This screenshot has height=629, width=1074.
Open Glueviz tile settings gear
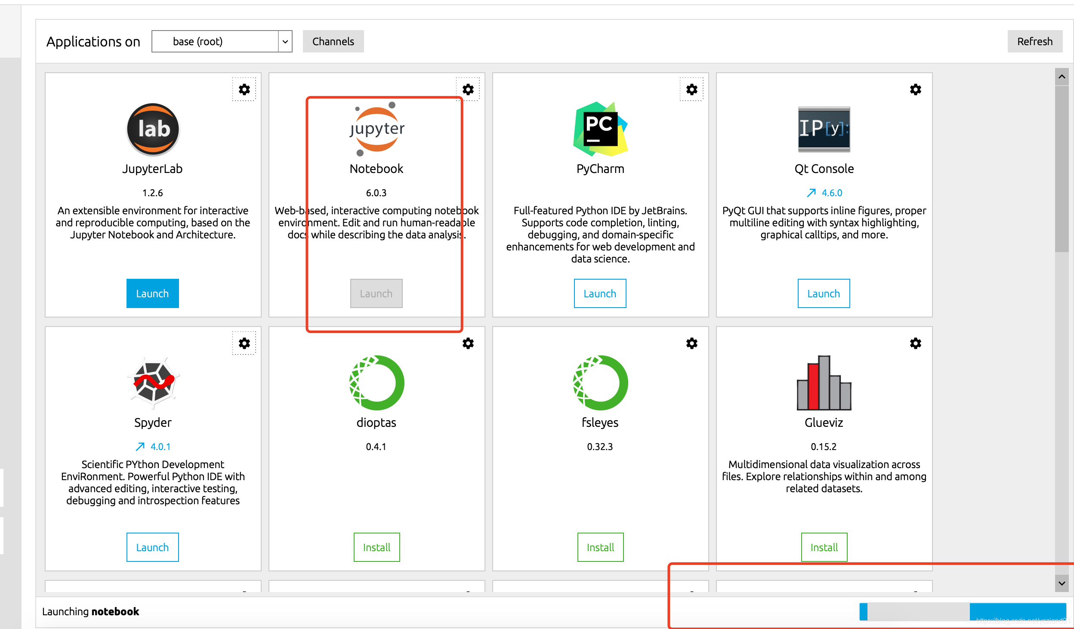pos(915,343)
